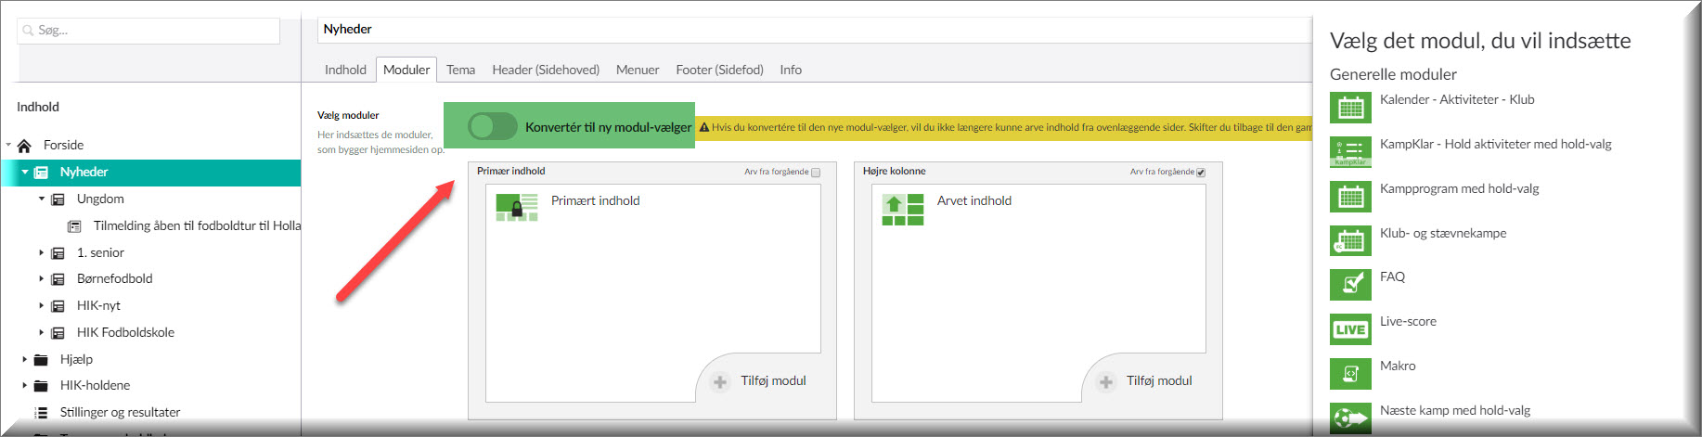This screenshot has width=1702, height=437.
Task: Click Tilføj modul in Højre kolonne
Action: tap(1146, 381)
